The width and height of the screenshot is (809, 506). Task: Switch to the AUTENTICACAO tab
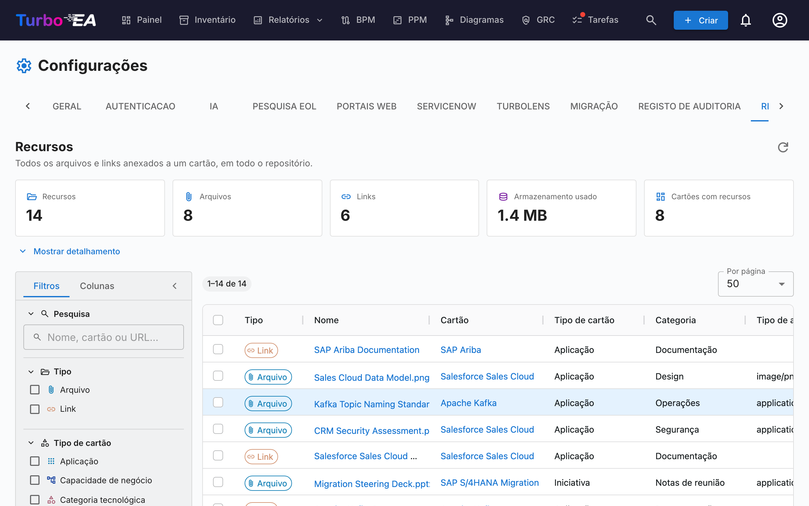140,107
